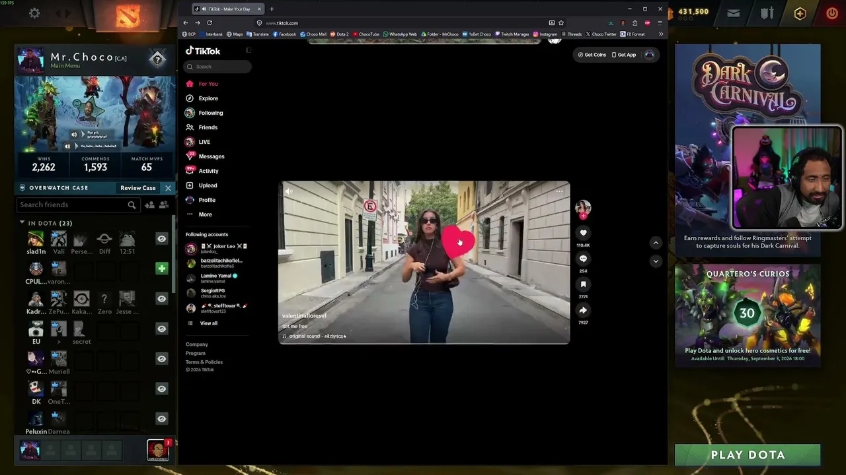
Task: Bookmark the TikTok video to favorites
Action: pos(583,284)
